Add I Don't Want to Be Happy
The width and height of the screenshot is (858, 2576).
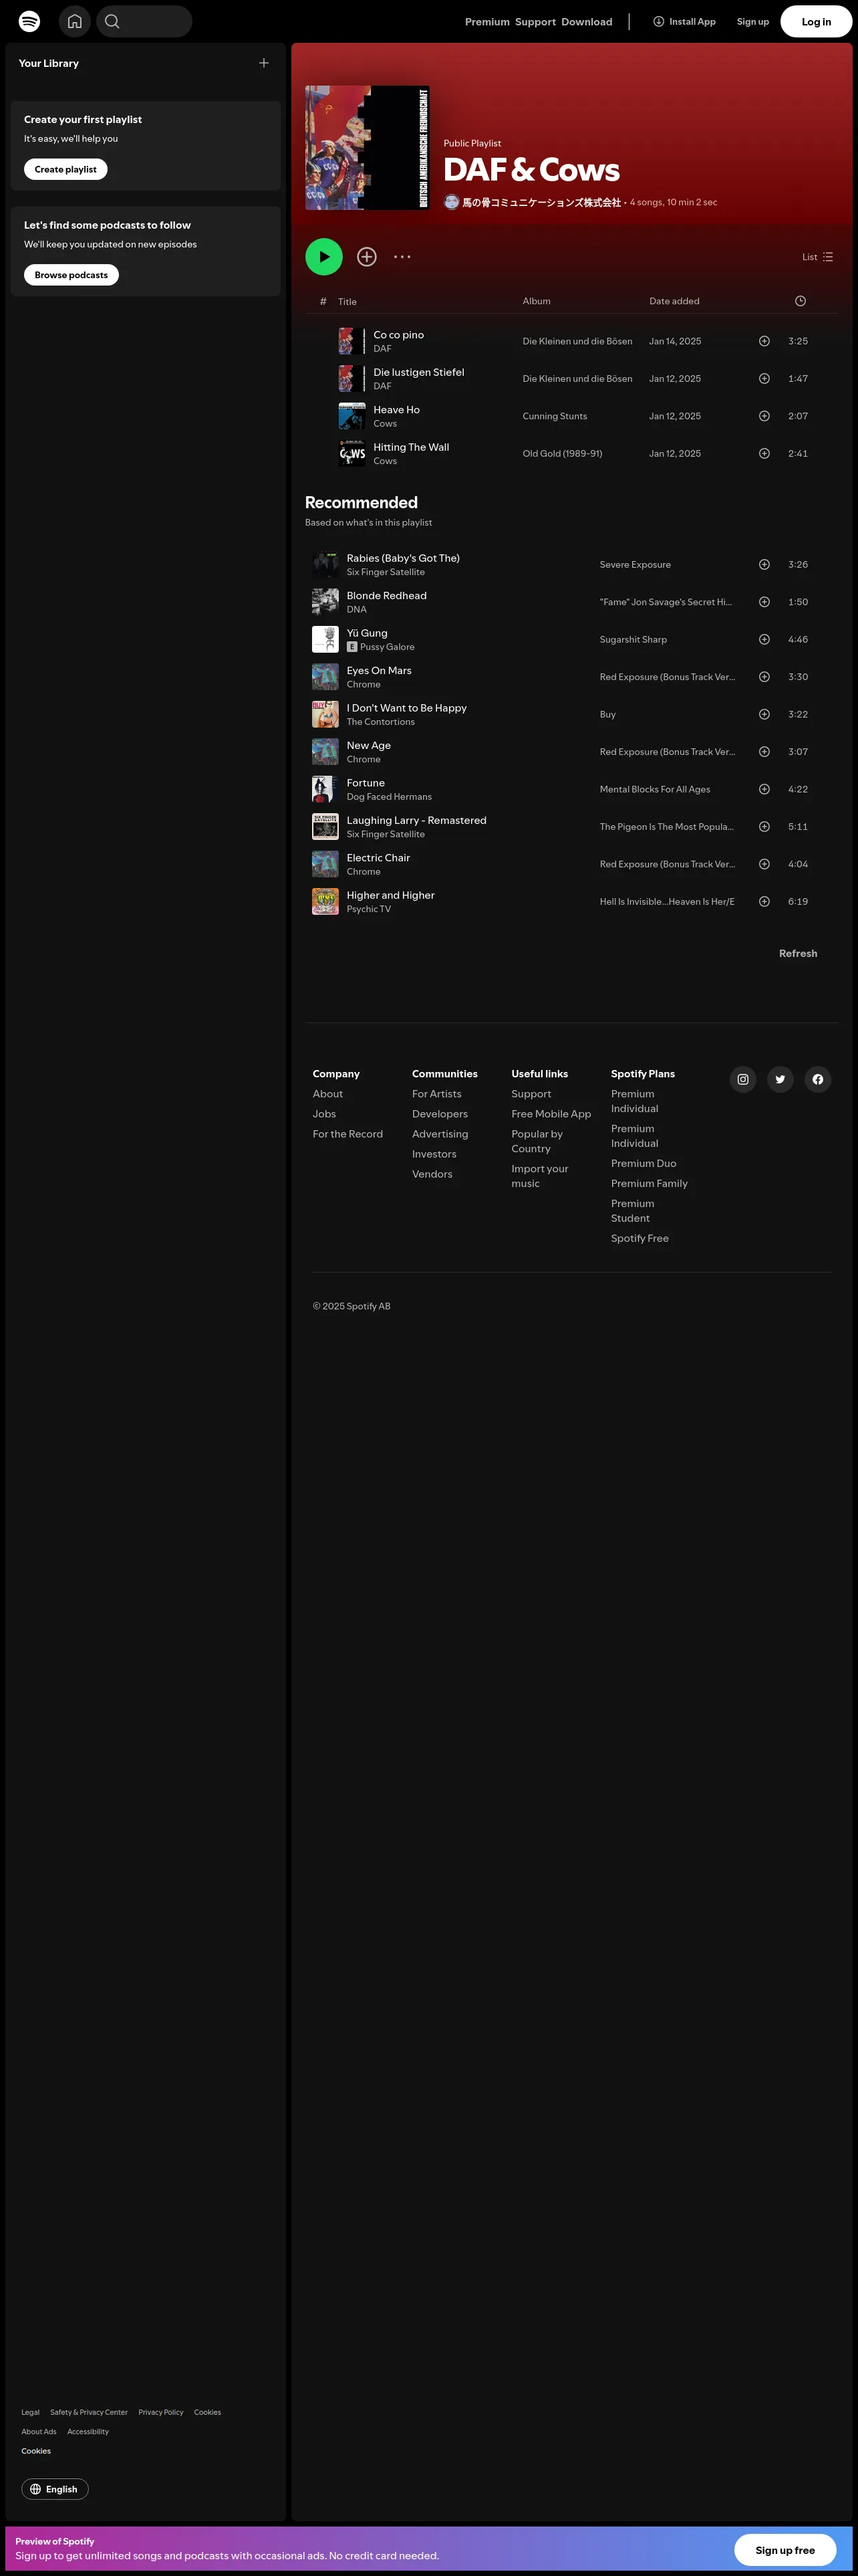coord(764,714)
